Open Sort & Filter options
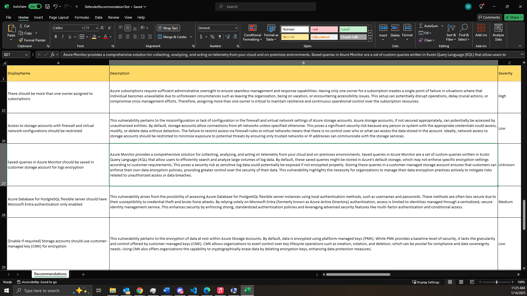The height and width of the screenshot is (296, 527). (451, 33)
